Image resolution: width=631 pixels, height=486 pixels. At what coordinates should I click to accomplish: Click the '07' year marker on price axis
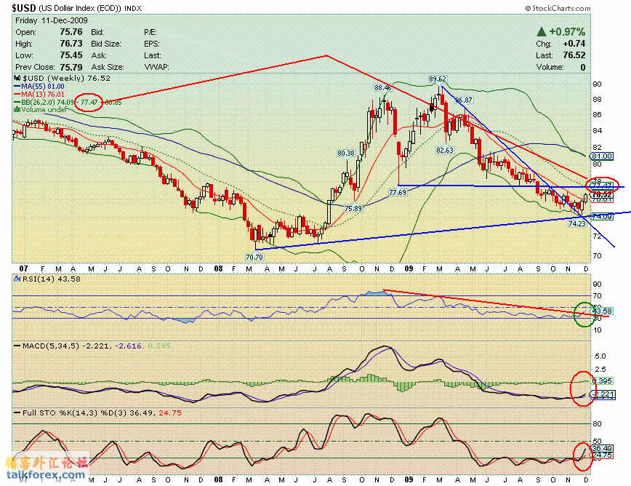(x=24, y=268)
